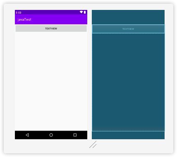Image resolution: width=177 pixels, height=157 pixels.
Task: Click the battery status icon
Action: coord(85,12)
